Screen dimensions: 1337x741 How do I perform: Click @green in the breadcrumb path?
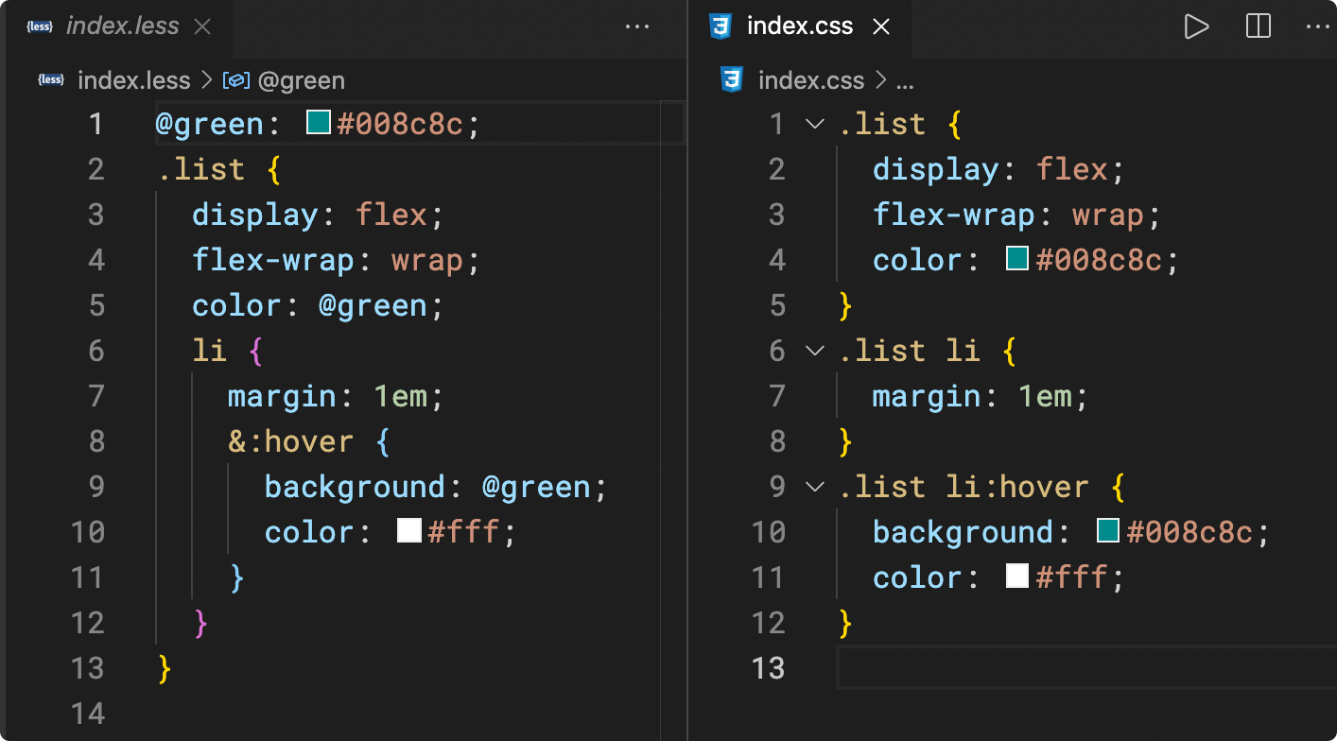point(301,80)
